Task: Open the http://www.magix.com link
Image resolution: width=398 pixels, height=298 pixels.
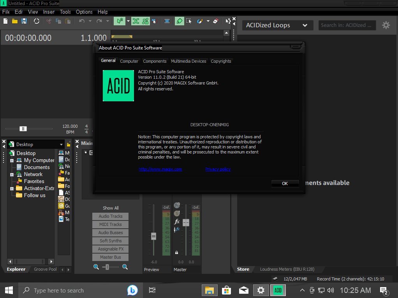Action: [160, 169]
